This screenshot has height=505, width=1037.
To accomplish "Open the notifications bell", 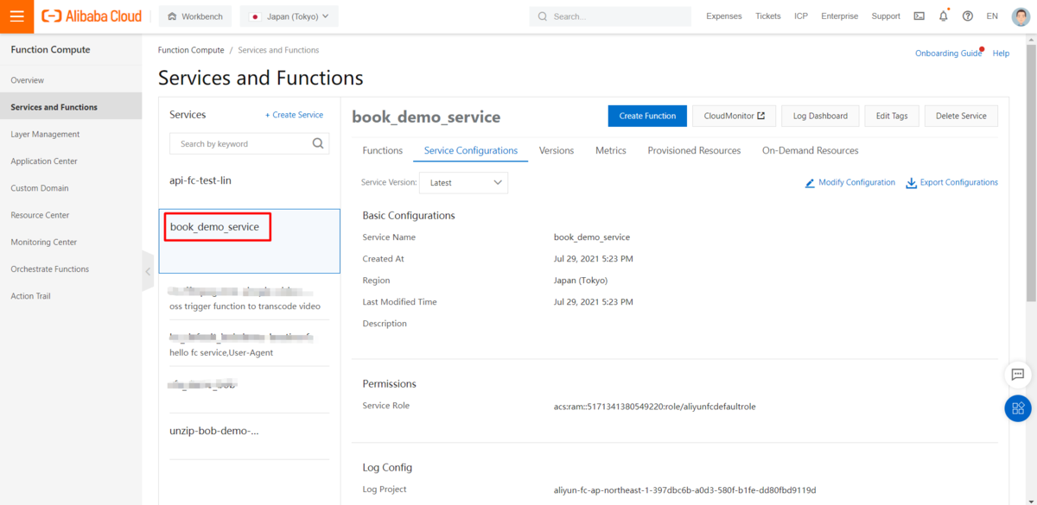I will coord(943,16).
